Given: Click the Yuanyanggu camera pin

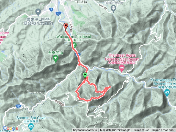Looking at the screenshot, I should (167, 93).
